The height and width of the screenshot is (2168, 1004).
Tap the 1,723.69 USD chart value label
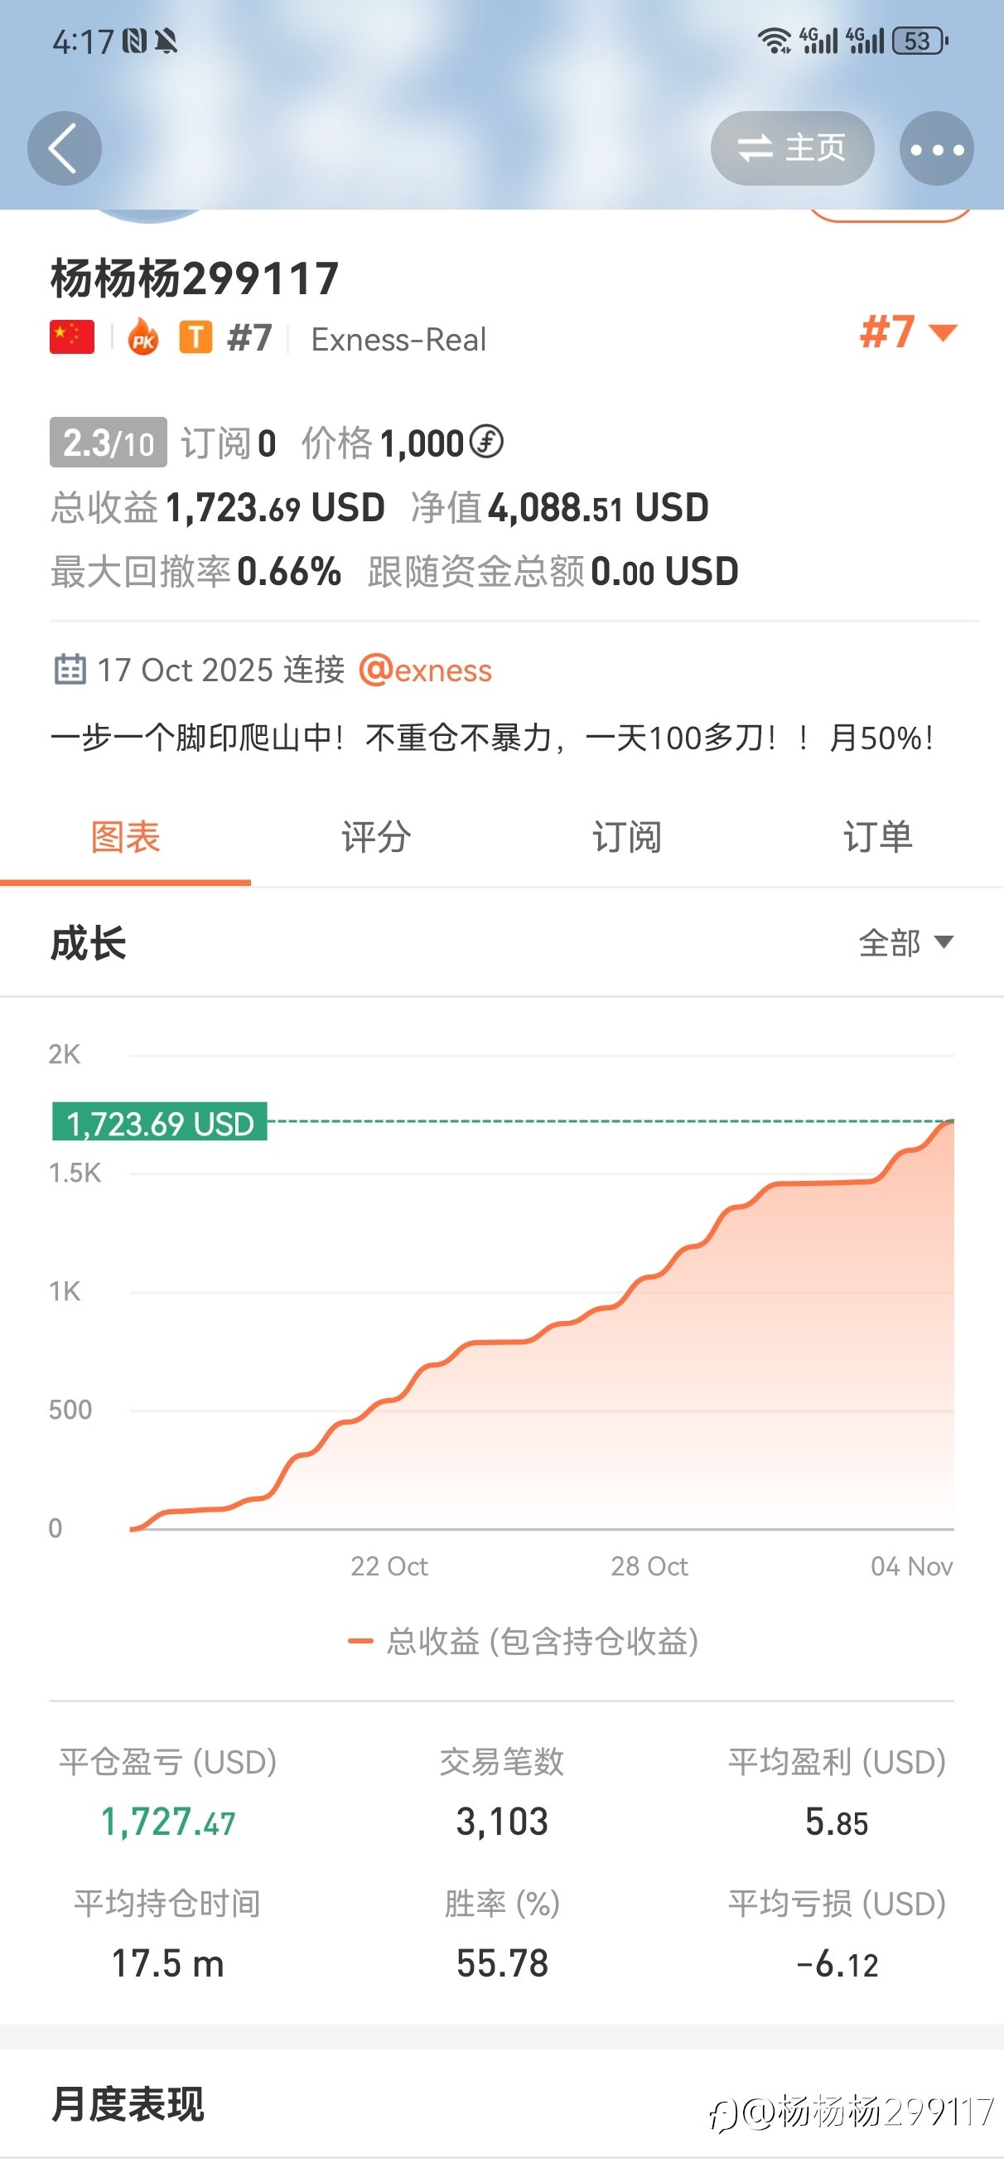pos(159,1123)
